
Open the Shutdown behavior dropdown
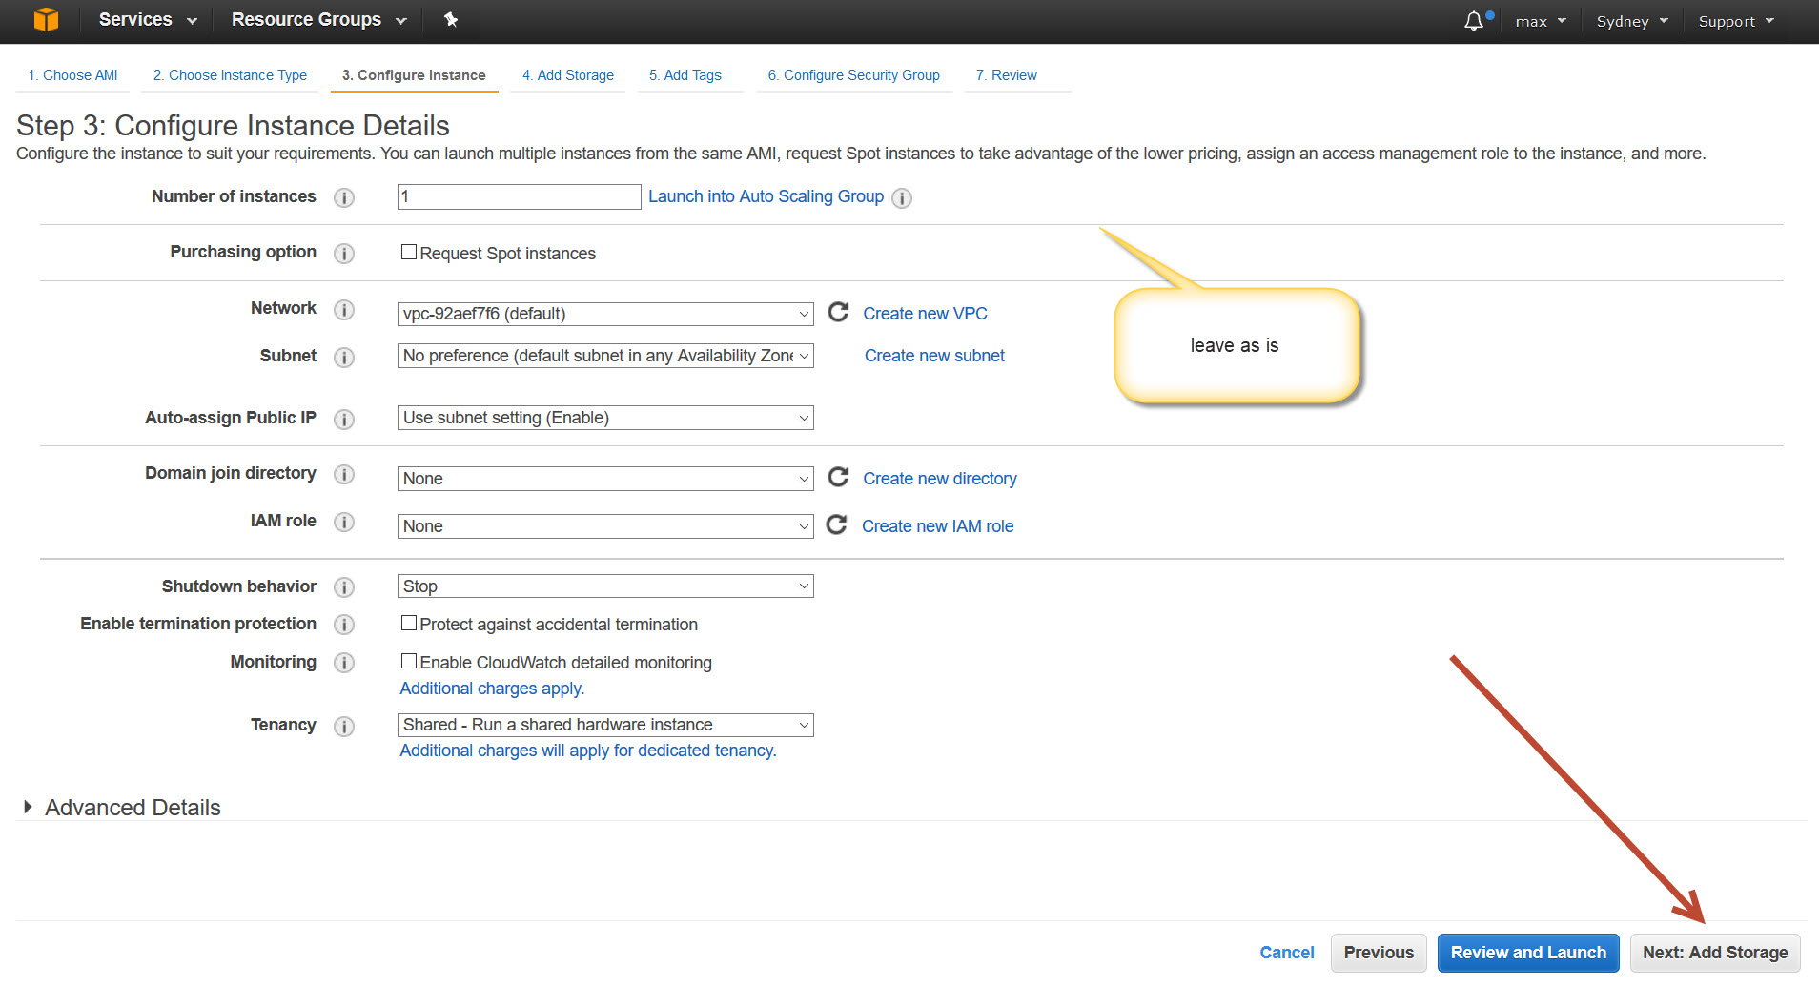pyautogui.click(x=605, y=586)
